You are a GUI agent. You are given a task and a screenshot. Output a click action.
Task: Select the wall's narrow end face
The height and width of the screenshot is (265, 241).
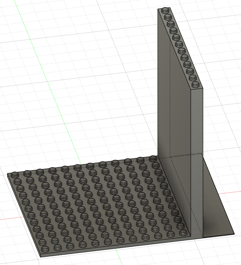click(197, 162)
